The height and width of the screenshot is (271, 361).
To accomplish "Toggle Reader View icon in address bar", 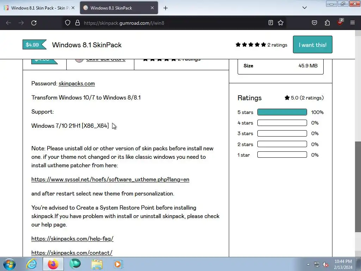I will pyautogui.click(x=271, y=23).
